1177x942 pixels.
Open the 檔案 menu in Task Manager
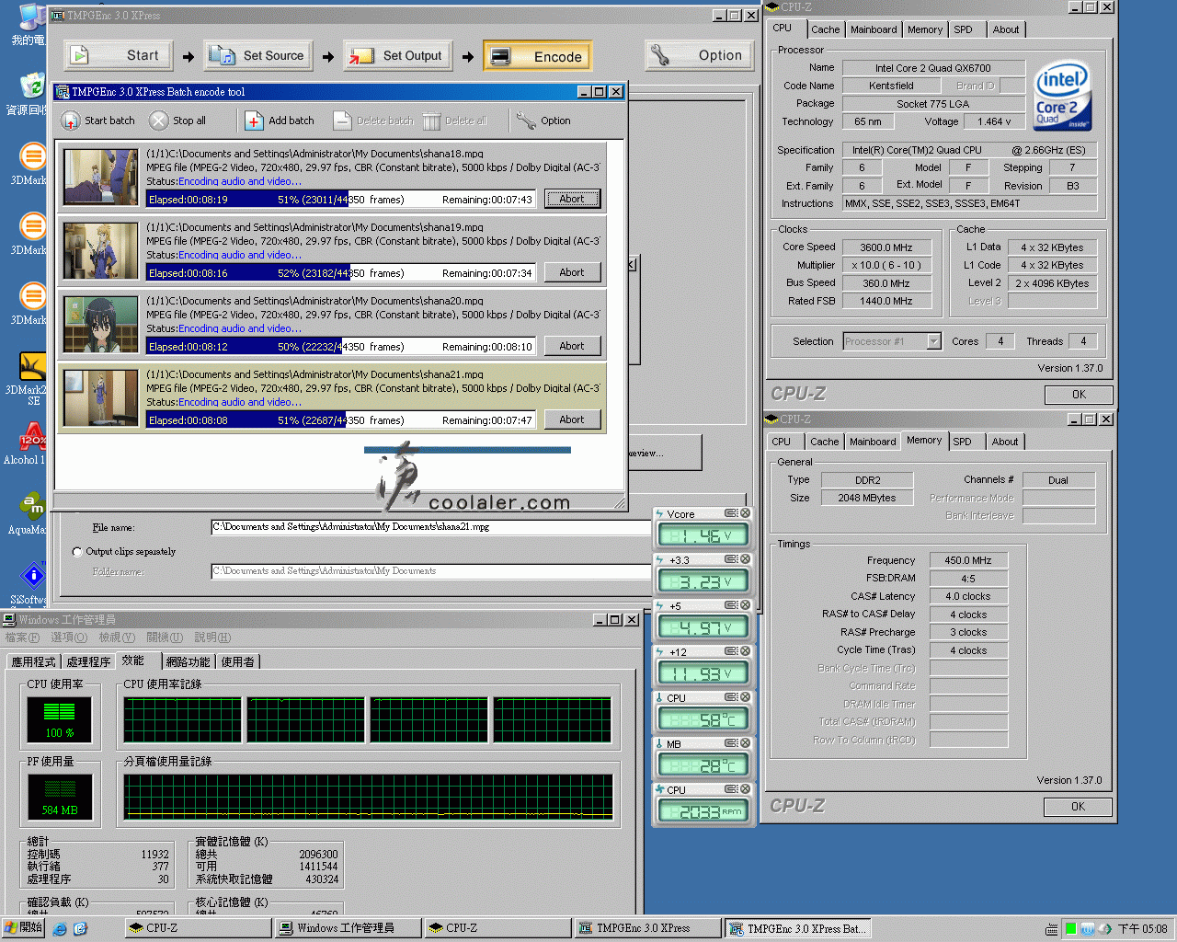tap(22, 638)
